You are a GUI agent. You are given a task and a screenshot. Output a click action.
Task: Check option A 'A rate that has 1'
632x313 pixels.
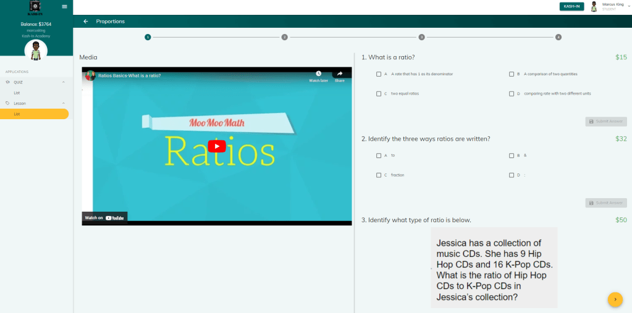pyautogui.click(x=379, y=74)
